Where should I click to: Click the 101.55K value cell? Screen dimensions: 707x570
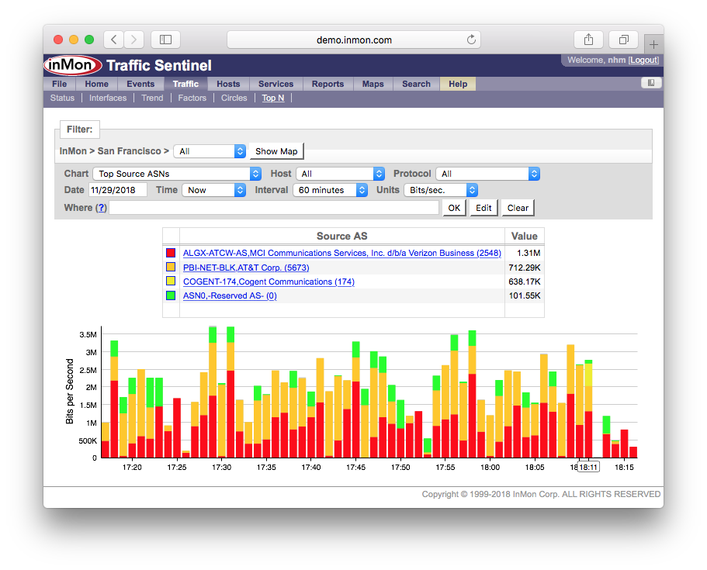[524, 295]
